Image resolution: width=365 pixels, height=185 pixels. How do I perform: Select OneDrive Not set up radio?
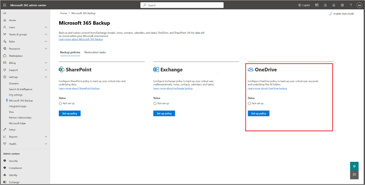point(249,104)
